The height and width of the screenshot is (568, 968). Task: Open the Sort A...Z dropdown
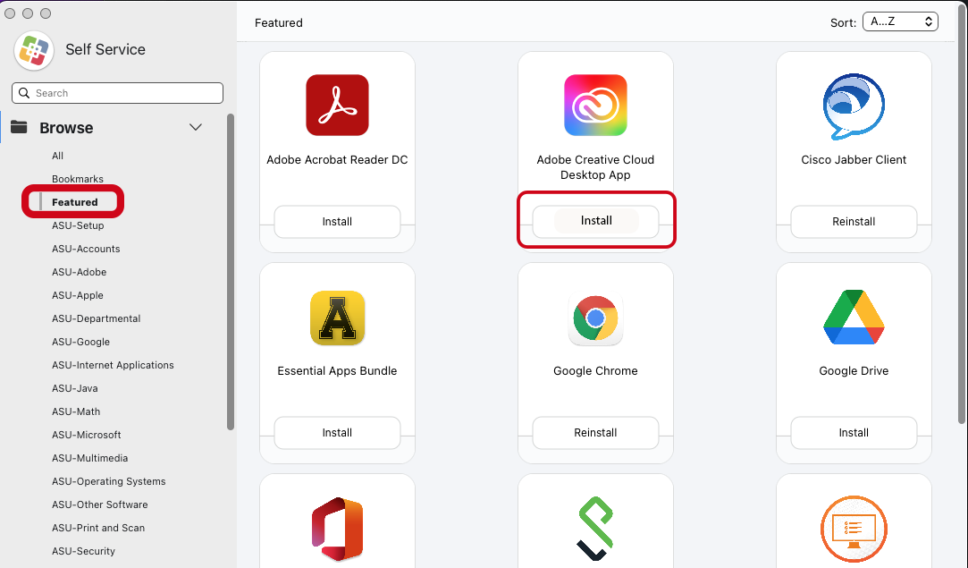[900, 21]
